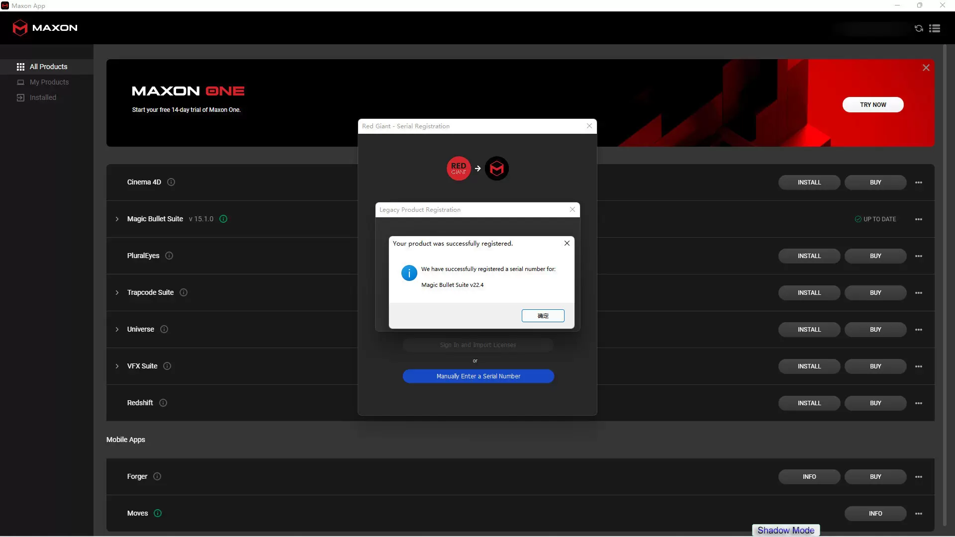This screenshot has width=955, height=537.
Task: Open INFO for Forger
Action: 809,477
